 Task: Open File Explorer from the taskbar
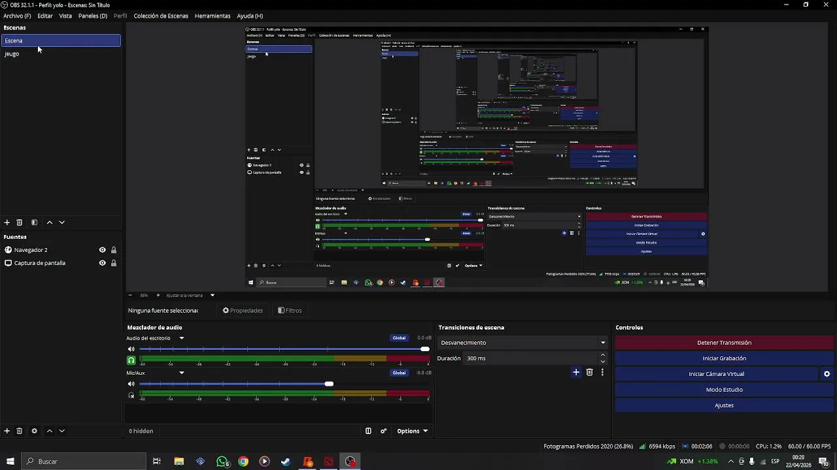coord(179,462)
